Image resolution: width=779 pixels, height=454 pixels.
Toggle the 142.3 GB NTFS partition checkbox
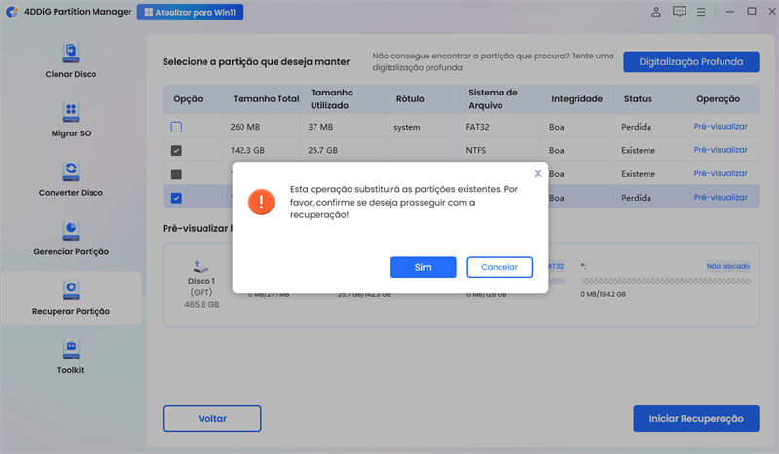coord(176,151)
